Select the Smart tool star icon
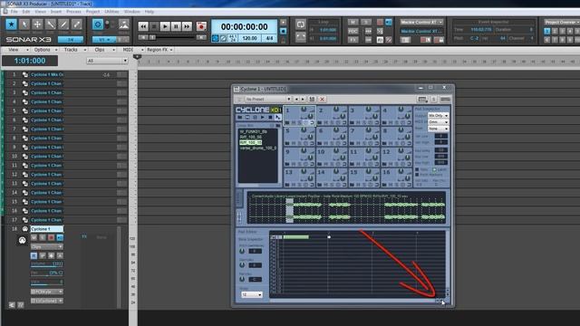Screen dimensions: 580x326 pyautogui.click(x=11, y=24)
